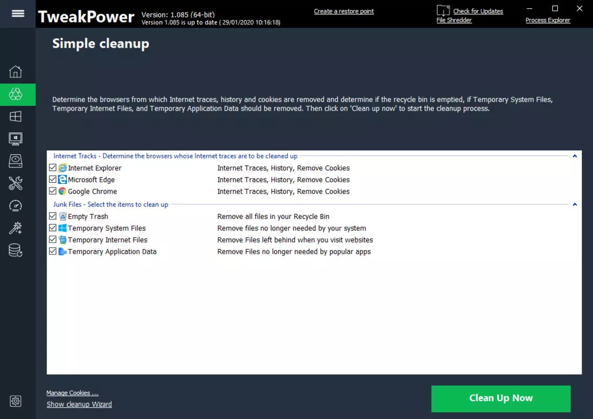Image resolution: width=593 pixels, height=419 pixels.
Task: Select the Google Chrome label text
Action: [x=92, y=191]
